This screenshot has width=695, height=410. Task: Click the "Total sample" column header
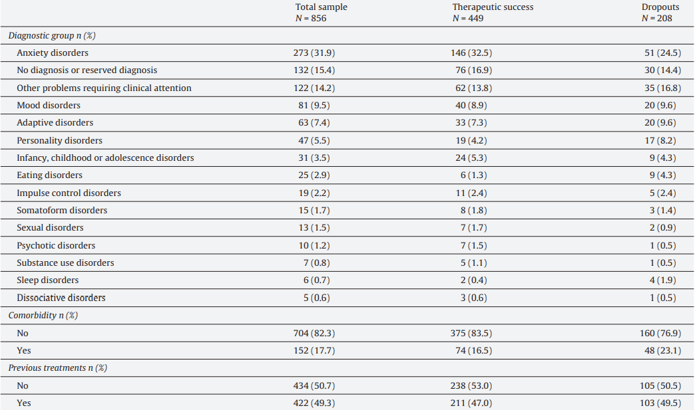pos(321,7)
